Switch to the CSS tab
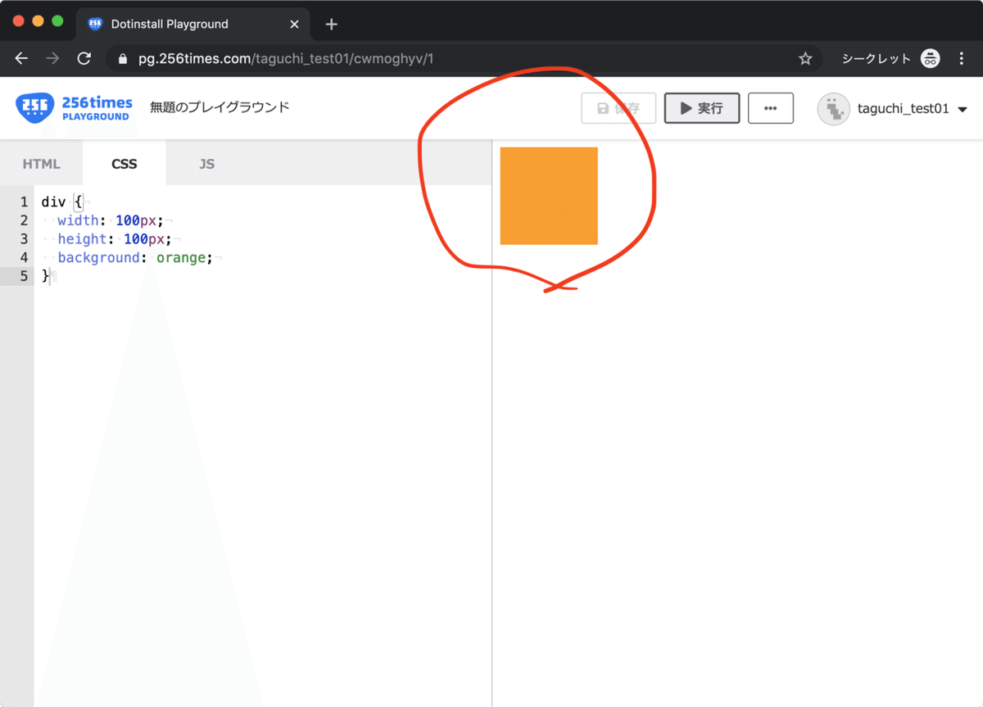The height and width of the screenshot is (707, 983). point(125,164)
